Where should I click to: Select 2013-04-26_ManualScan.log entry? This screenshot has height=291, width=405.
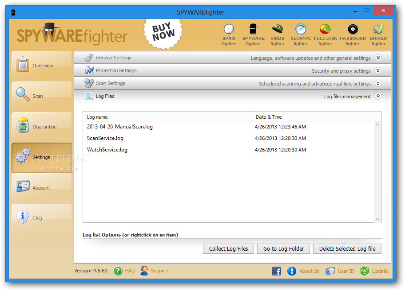[119, 127]
